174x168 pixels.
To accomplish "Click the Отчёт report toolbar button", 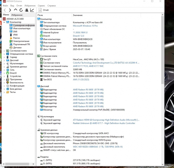I will pos(43,10).
